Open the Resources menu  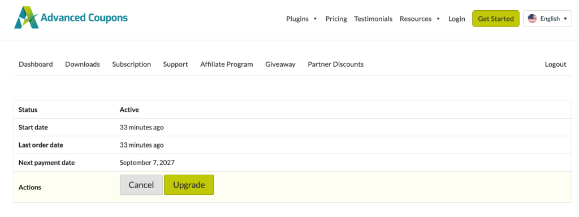416,19
